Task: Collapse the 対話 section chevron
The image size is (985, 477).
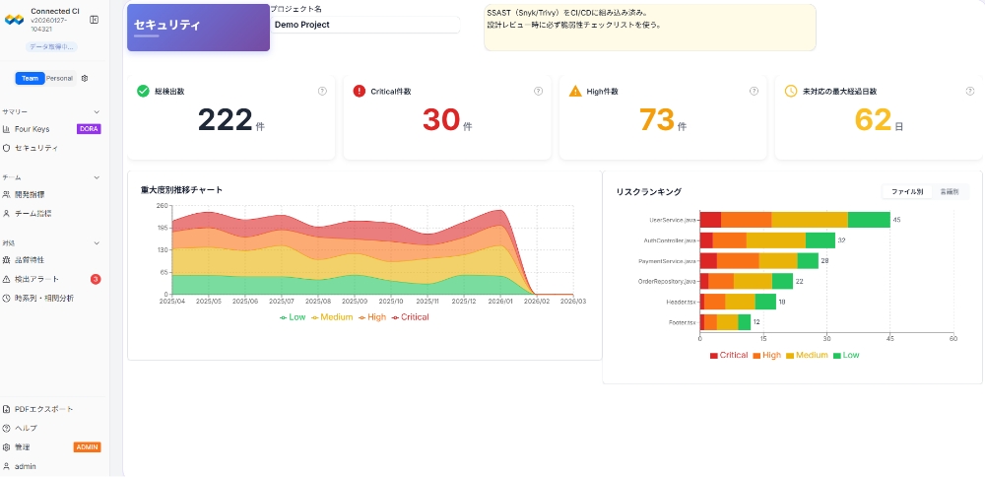Action: click(x=97, y=243)
